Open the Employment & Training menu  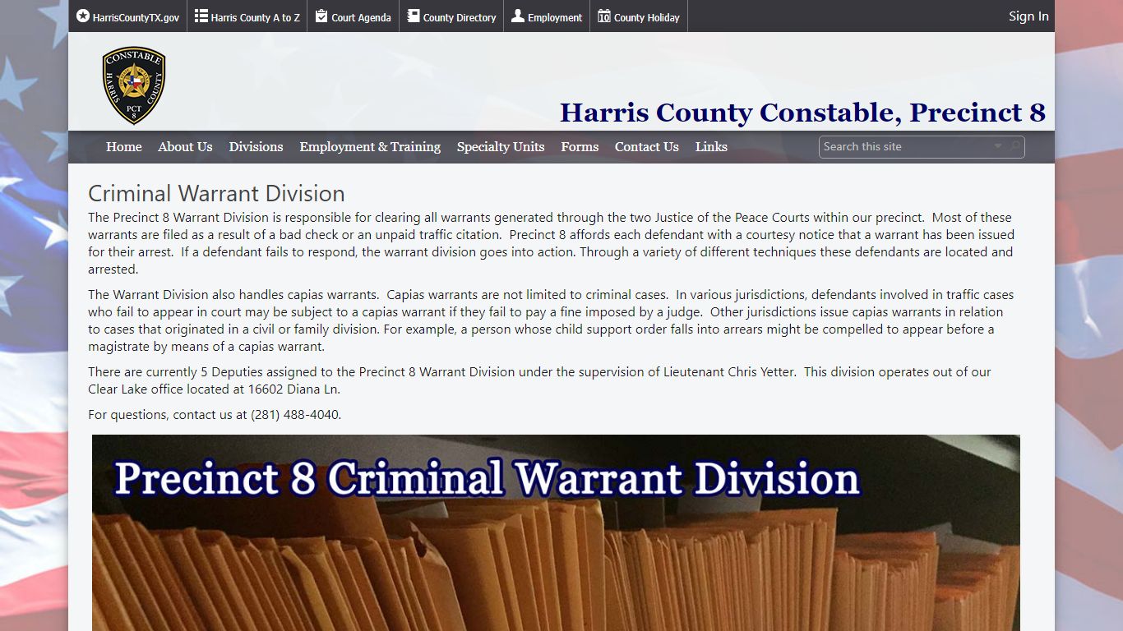pyautogui.click(x=370, y=147)
